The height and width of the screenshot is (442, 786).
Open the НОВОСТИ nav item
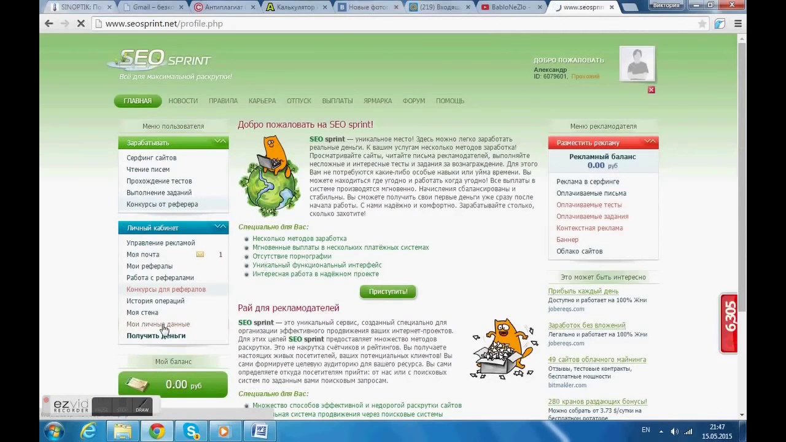(x=183, y=101)
